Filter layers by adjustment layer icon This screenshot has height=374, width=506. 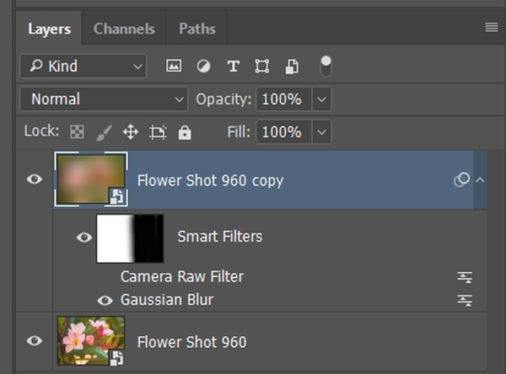point(203,67)
